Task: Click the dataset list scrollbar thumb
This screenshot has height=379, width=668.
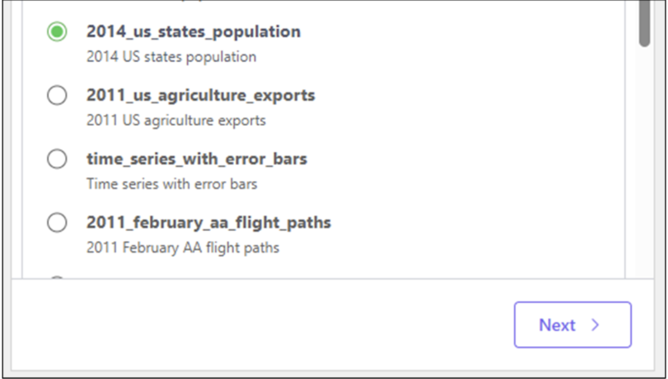Action: (644, 24)
